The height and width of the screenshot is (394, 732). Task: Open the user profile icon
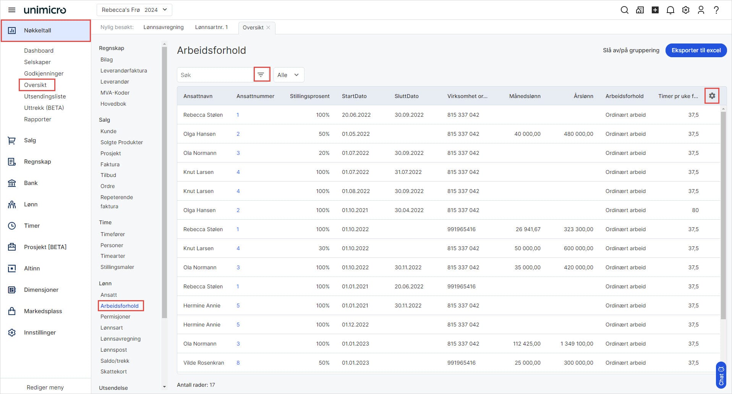[701, 10]
